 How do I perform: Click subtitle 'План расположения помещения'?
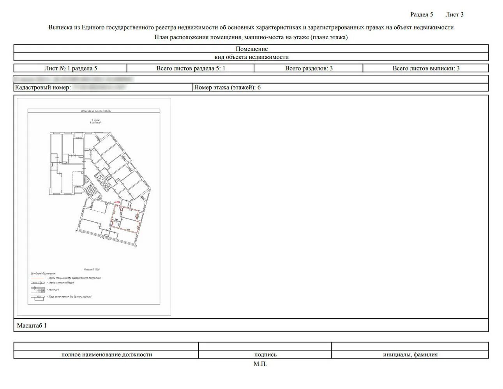[251, 37]
